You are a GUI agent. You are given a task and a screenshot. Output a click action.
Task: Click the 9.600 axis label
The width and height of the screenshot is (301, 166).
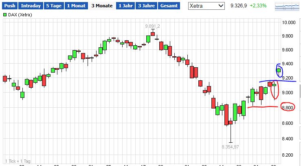point(288,50)
